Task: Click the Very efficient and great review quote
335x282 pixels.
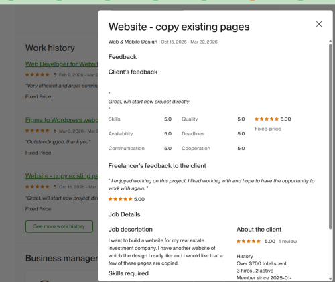Action: tap(62, 86)
